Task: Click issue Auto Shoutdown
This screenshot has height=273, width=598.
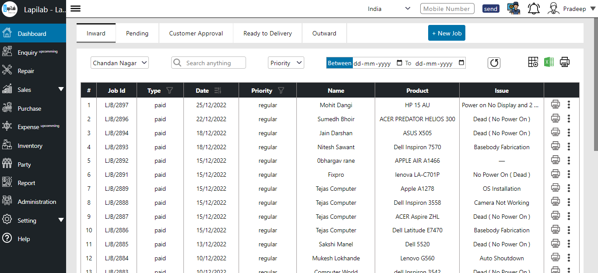Action: pos(502,258)
